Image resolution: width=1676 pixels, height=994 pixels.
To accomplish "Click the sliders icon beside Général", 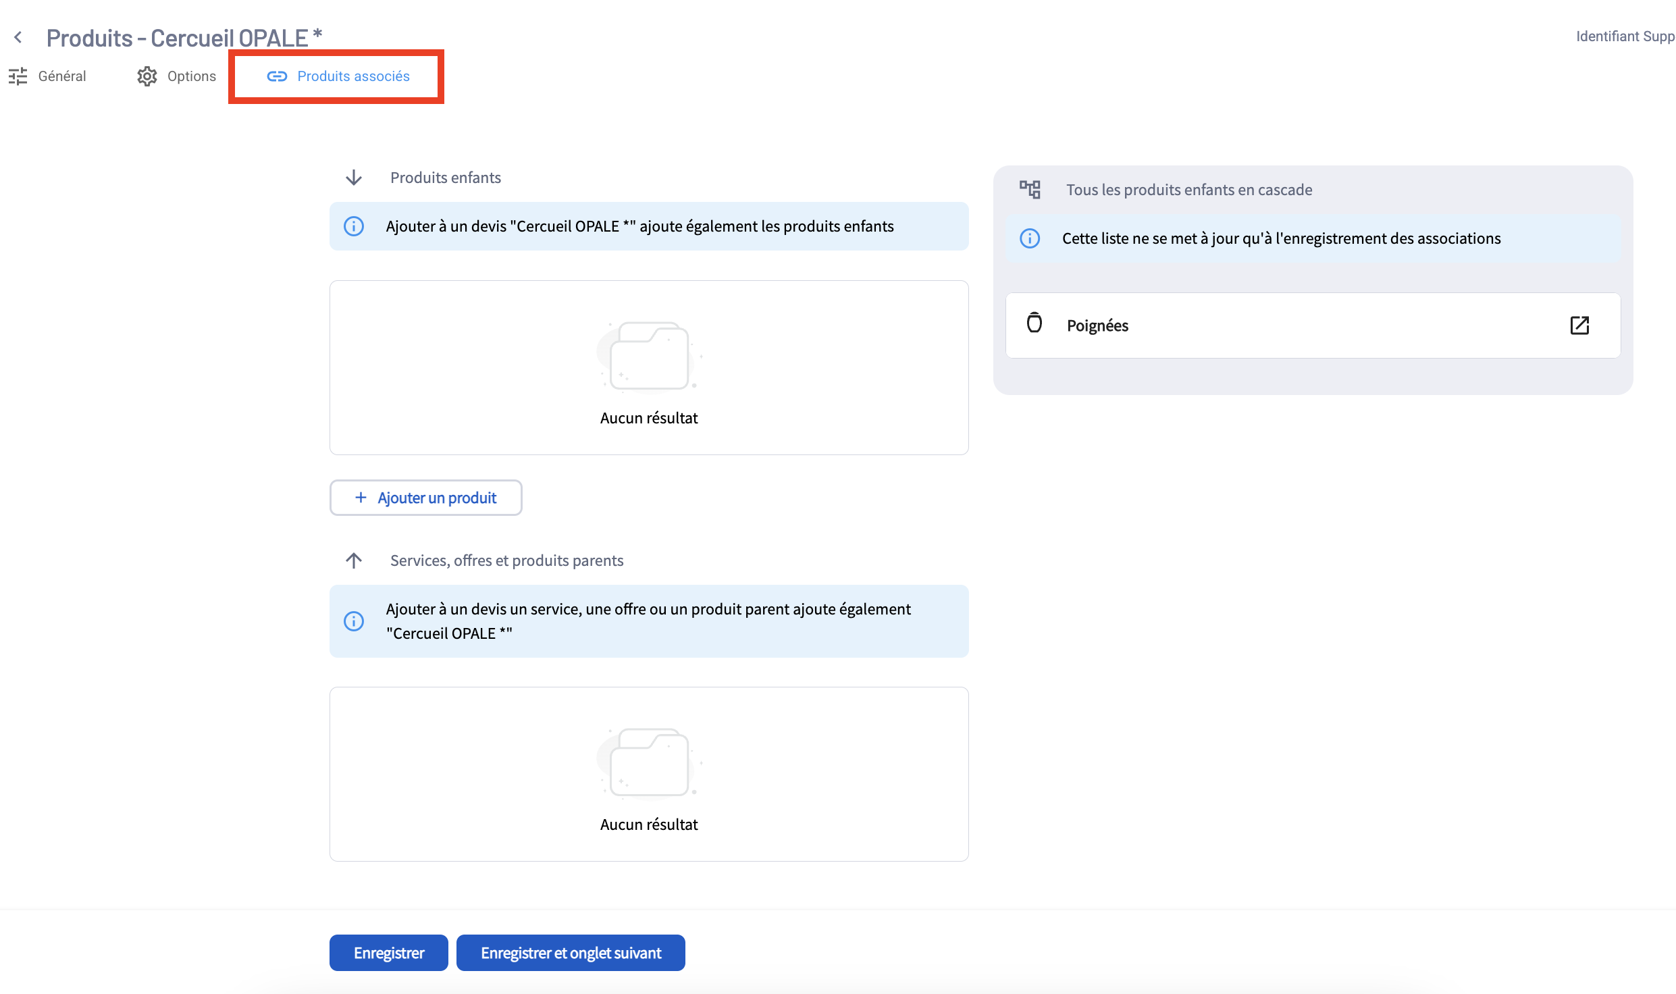I will [18, 76].
